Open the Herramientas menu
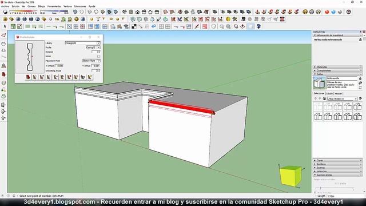366x206 pixels. (54, 6)
